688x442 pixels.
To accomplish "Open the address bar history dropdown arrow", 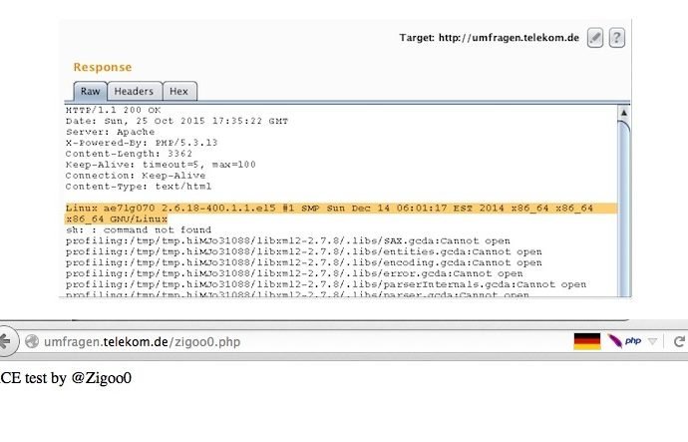I will click(x=652, y=341).
